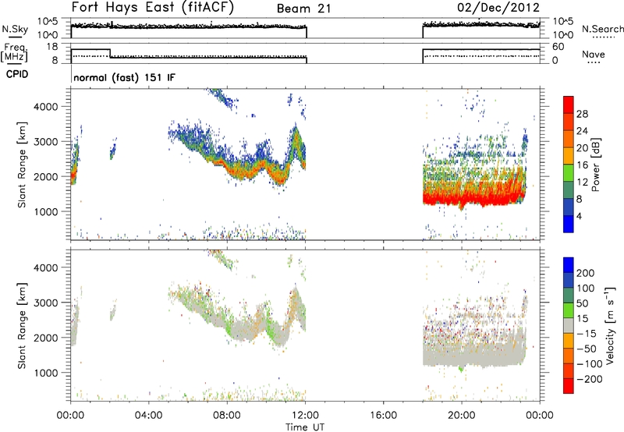Click the "Freq. [MHz]" axis label
The height and width of the screenshot is (432, 624).
pos(15,53)
